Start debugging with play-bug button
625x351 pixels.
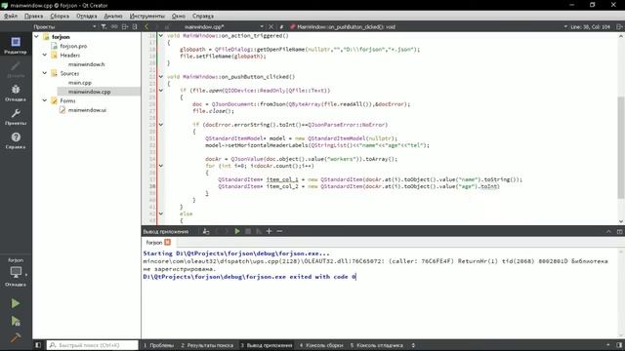(16, 321)
